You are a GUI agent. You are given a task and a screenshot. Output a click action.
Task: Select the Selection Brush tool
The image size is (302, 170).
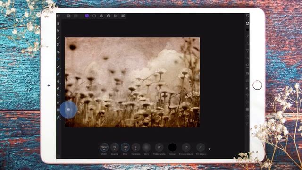click(58, 52)
